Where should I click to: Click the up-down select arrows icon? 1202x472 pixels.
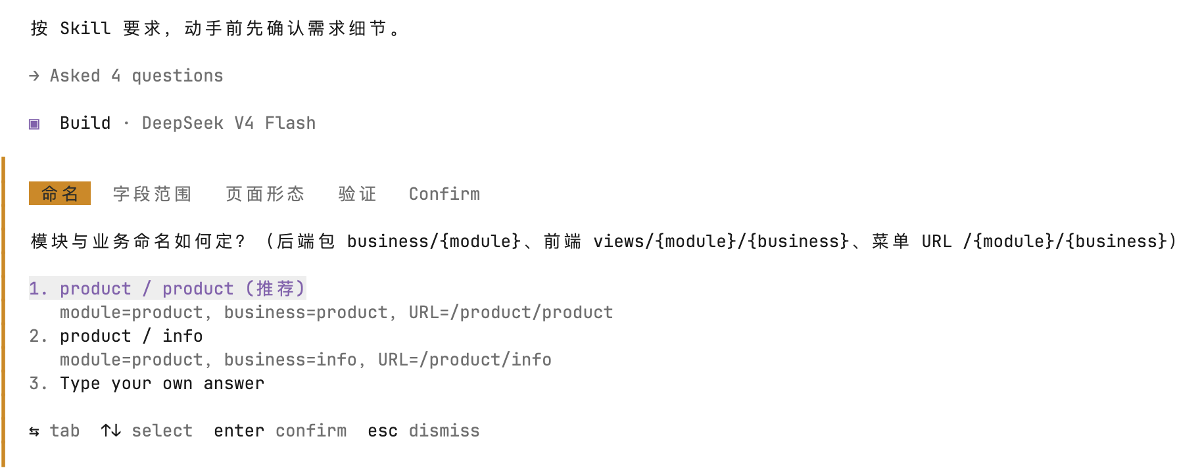click(111, 431)
